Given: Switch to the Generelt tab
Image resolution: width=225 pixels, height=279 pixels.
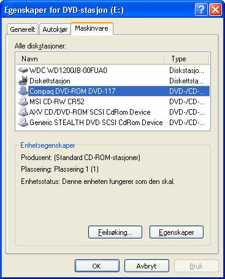Looking at the screenshot, I should (x=23, y=29).
